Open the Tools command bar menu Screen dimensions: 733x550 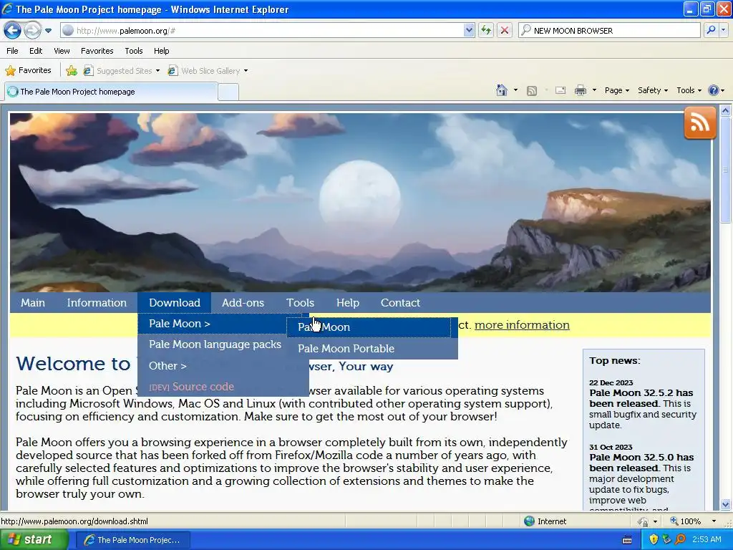coord(689,90)
